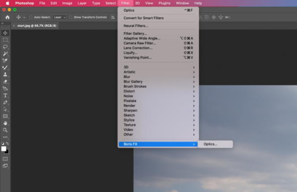Switch to the start.jpg document tab

tap(37, 26)
